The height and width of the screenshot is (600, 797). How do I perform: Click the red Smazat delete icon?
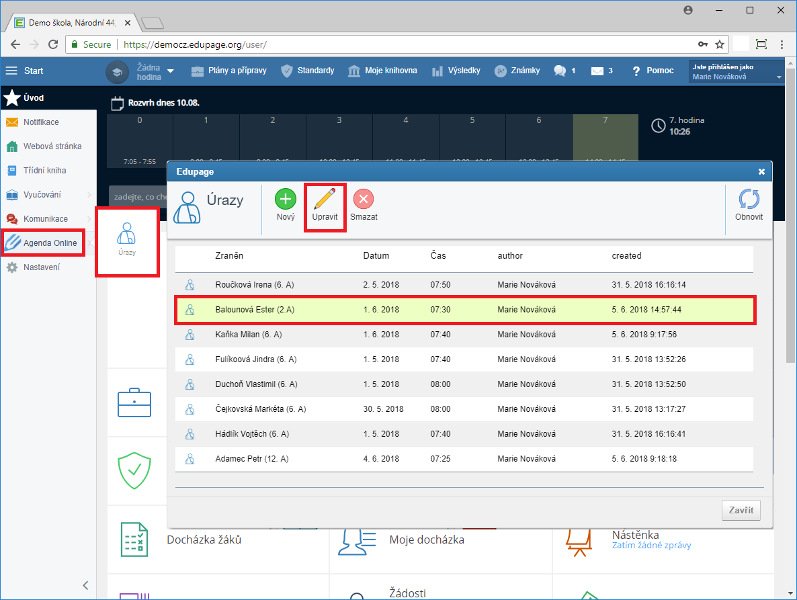(364, 199)
